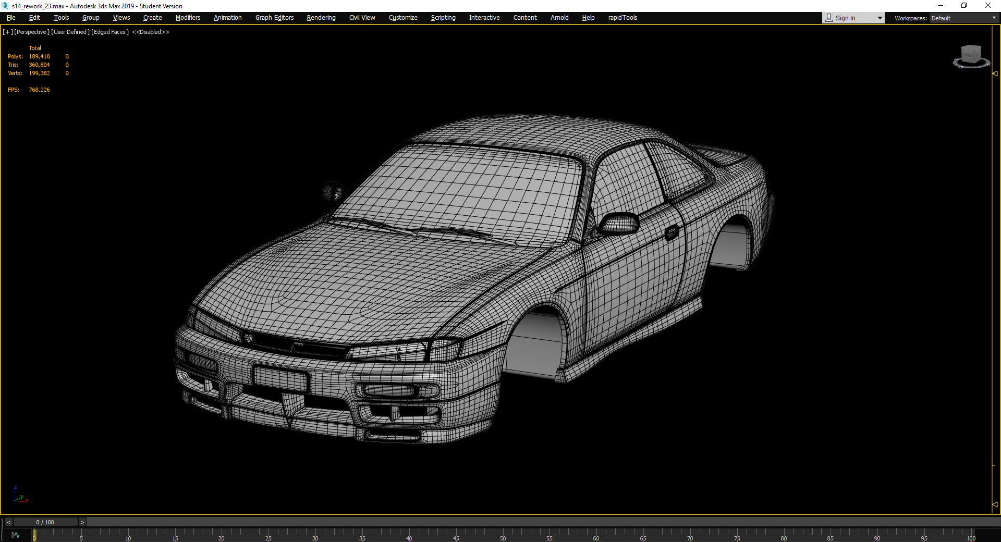This screenshot has width=1001, height=542.
Task: Open the File menu
Action: pos(11,18)
